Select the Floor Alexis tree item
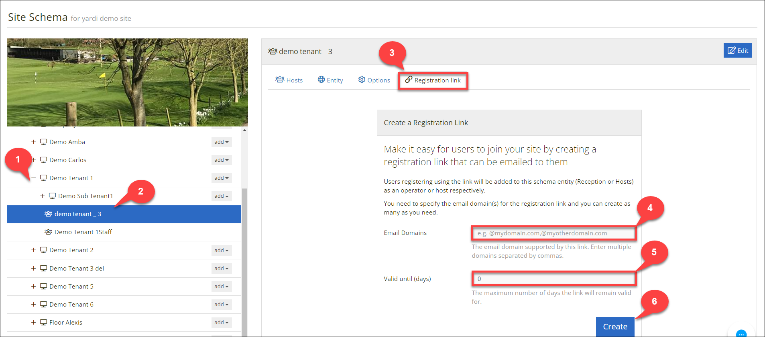The width and height of the screenshot is (765, 337). (66, 322)
